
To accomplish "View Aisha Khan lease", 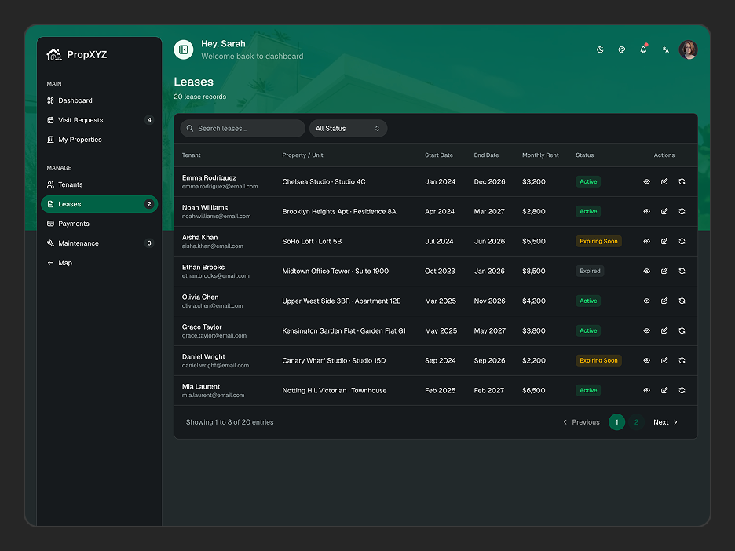I will coord(646,241).
